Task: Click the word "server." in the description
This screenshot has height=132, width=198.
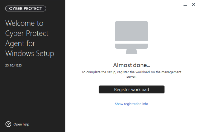Action: pos(131,76)
